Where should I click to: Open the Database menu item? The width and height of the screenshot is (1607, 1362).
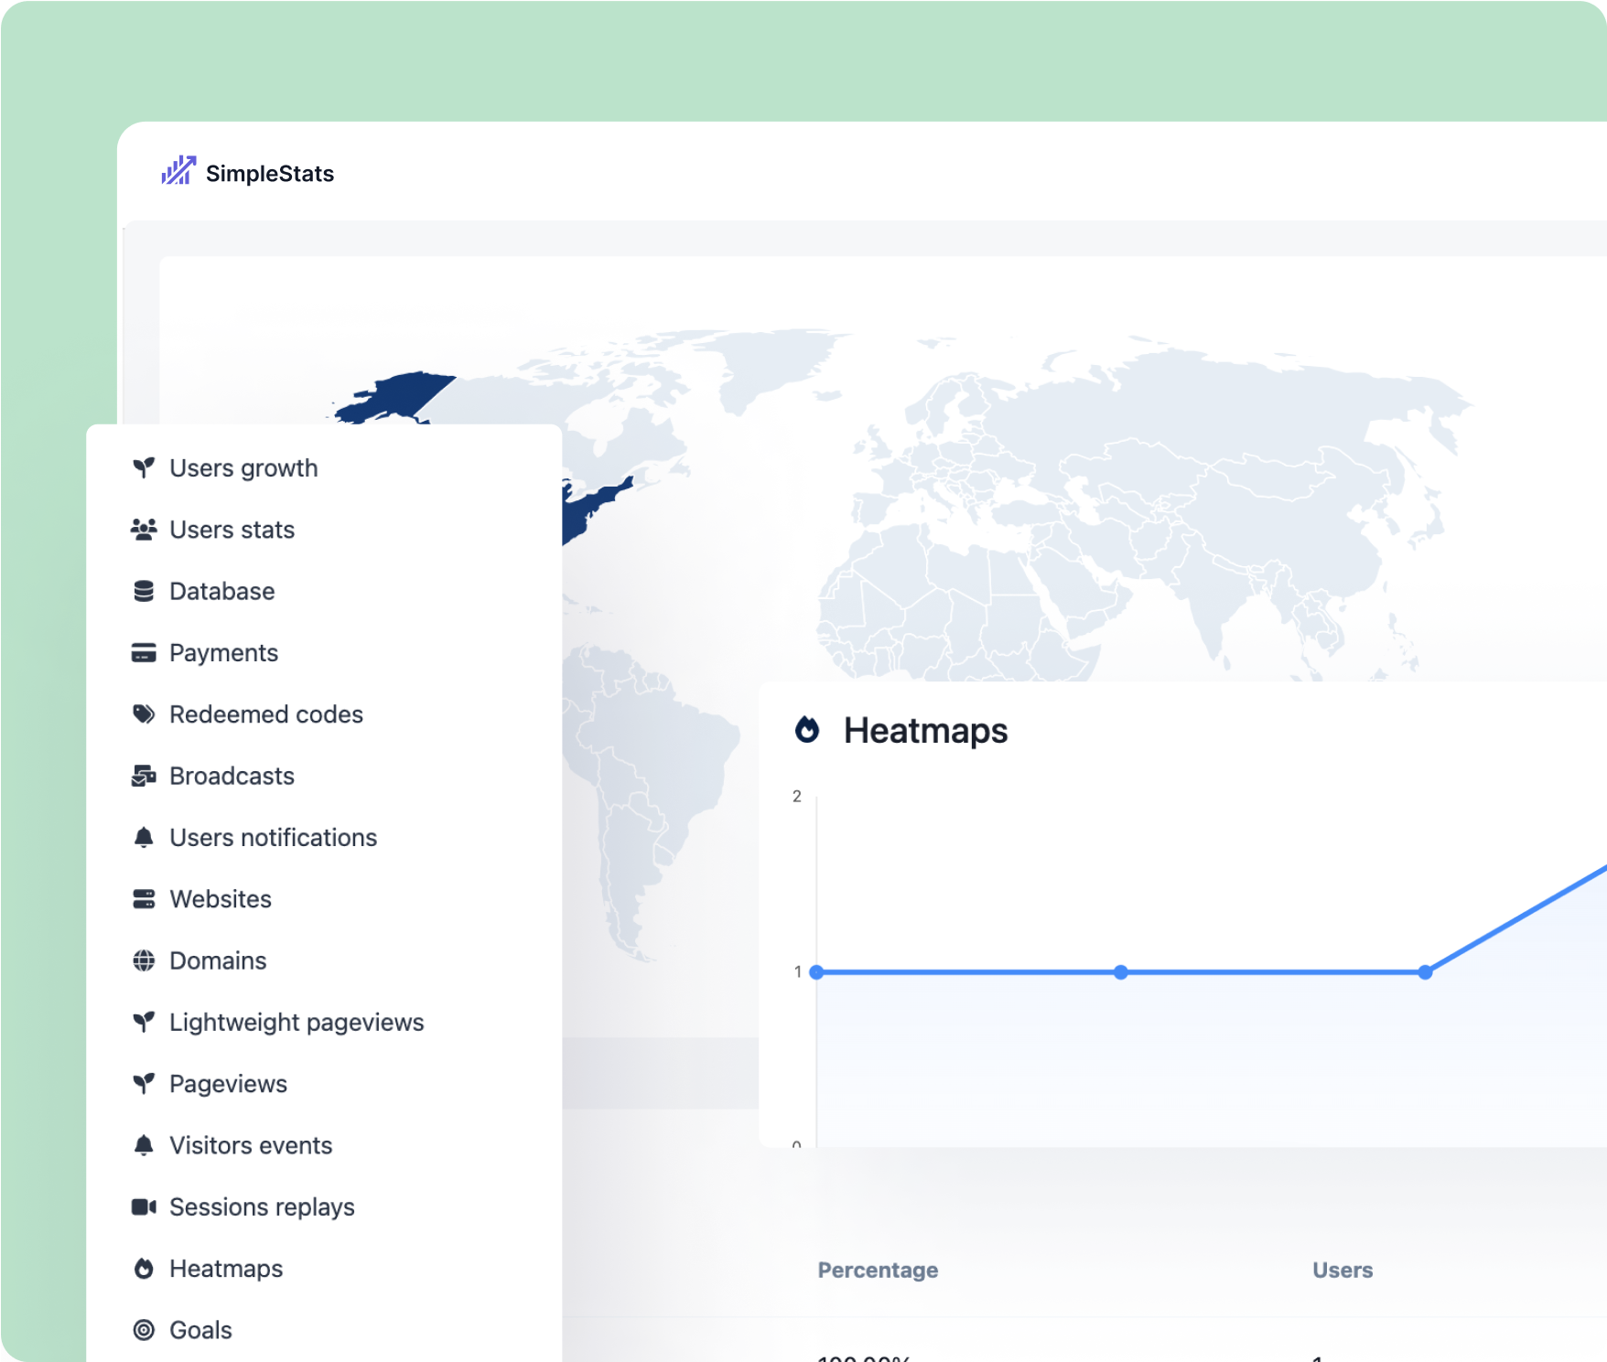[x=222, y=591]
